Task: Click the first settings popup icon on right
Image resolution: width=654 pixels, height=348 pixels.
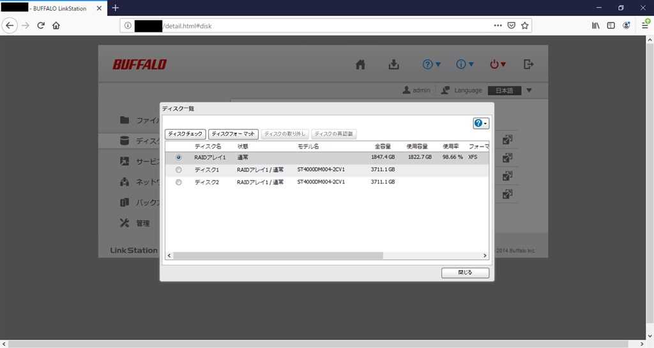Action: (x=507, y=140)
